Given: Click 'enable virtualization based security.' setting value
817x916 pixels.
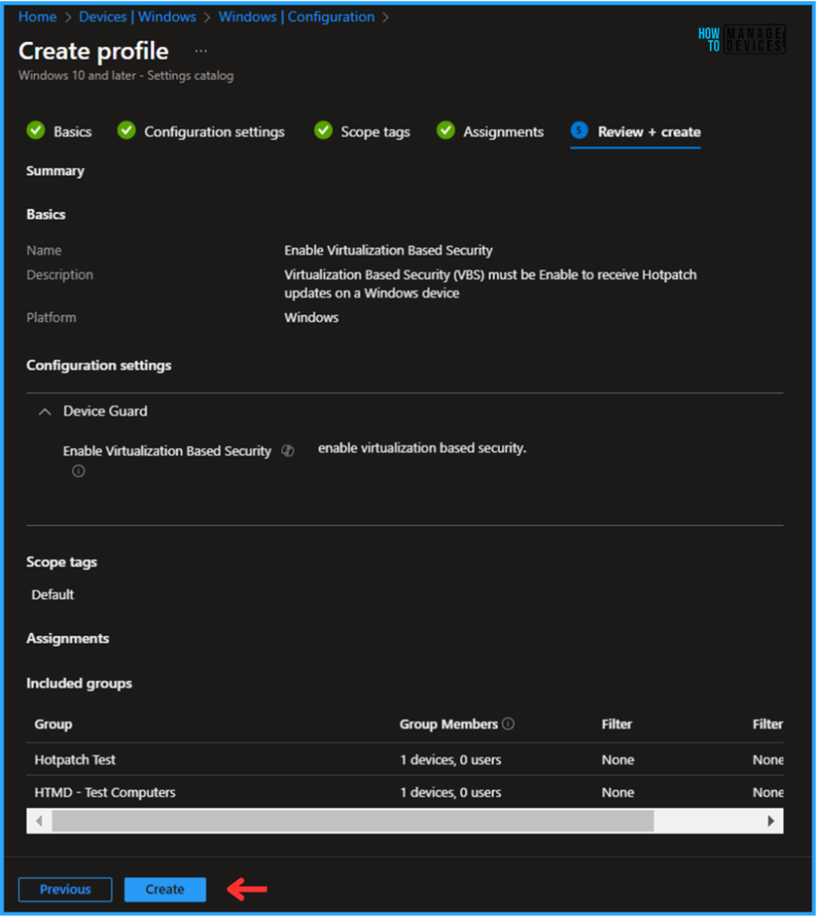Looking at the screenshot, I should (422, 448).
